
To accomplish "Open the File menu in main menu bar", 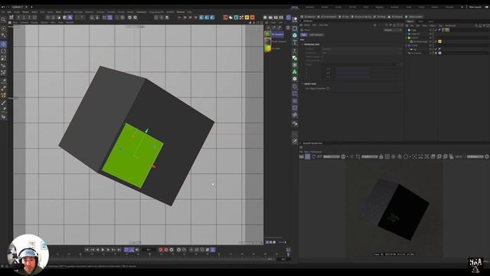I will pos(3,12).
